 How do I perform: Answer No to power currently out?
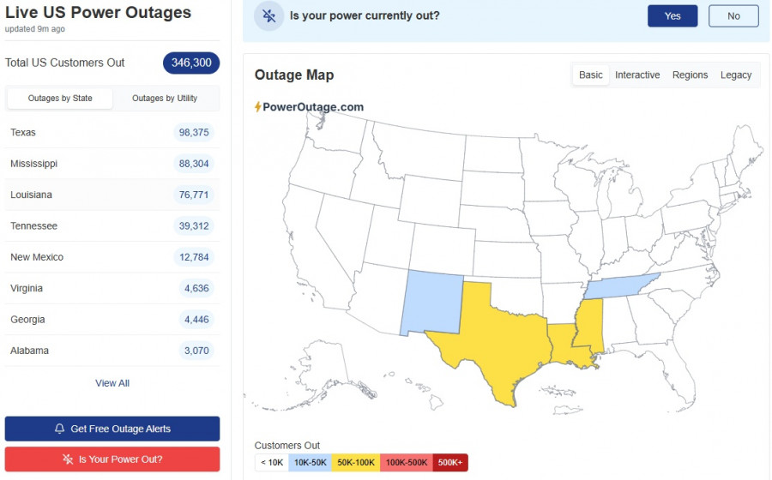(x=733, y=16)
